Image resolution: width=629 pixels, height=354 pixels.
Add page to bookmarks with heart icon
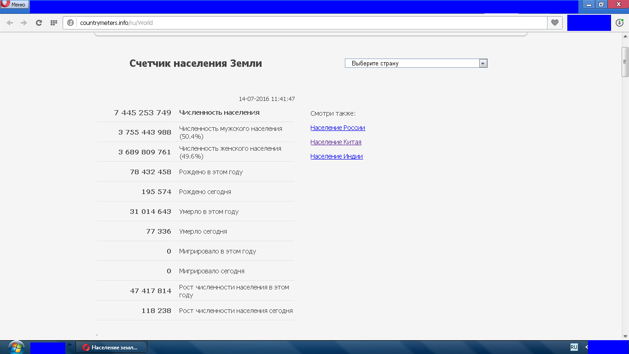[555, 23]
